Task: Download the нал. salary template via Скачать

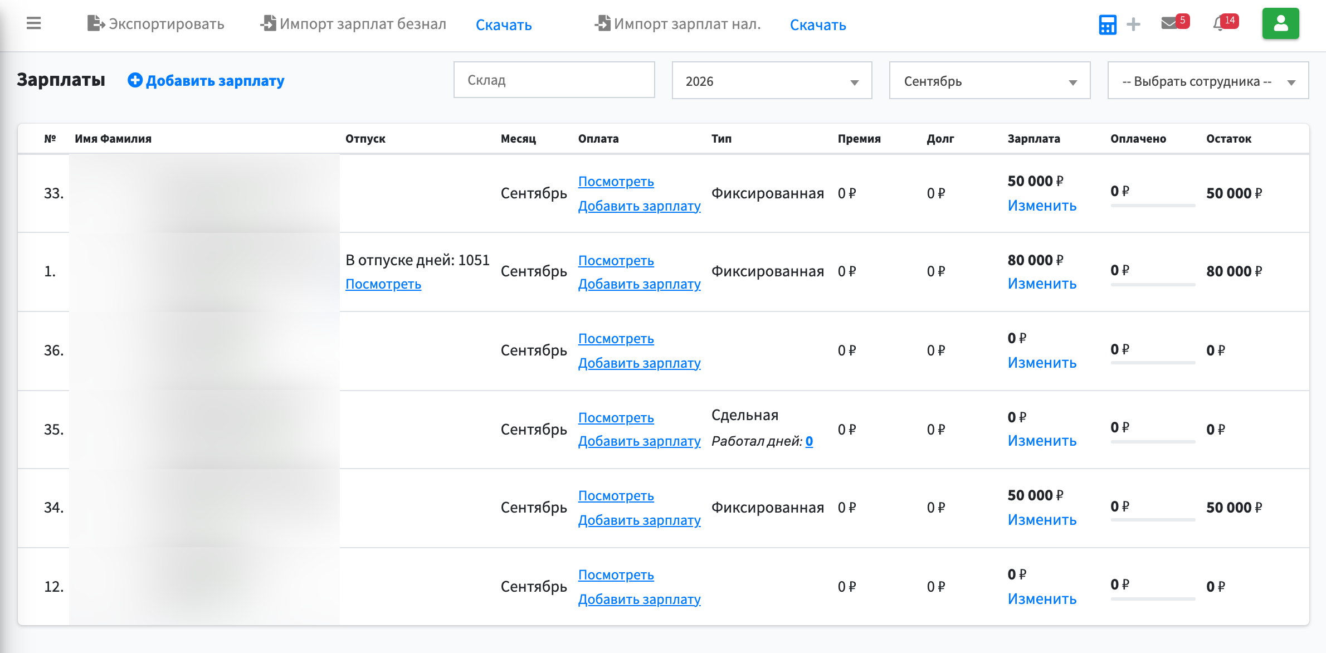Action: pyautogui.click(x=818, y=25)
